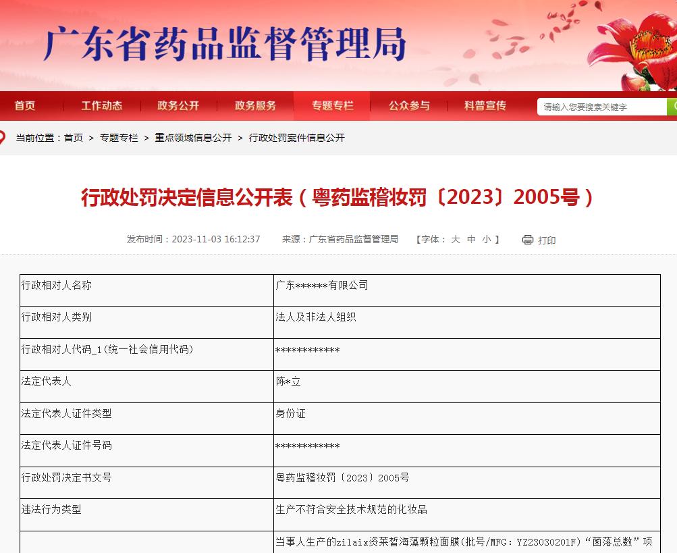Screen dimensions: 677x553
Task: Click the cell 行政处罚决定书文号
Action: coord(146,483)
